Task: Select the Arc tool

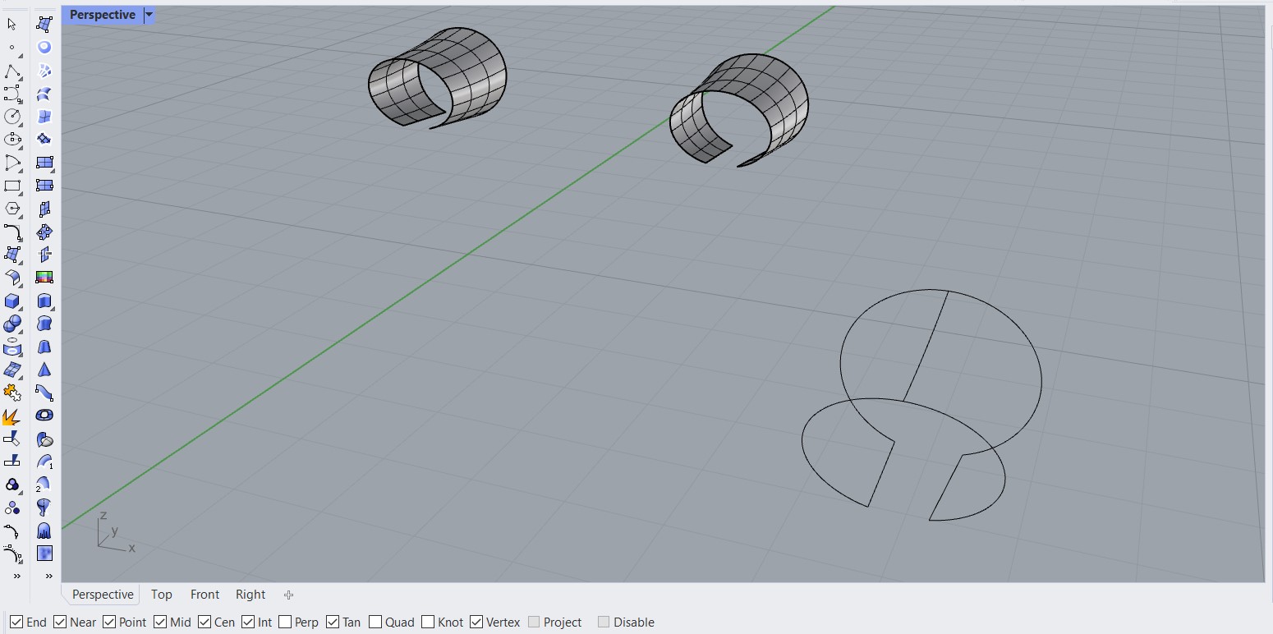Action: point(11,163)
